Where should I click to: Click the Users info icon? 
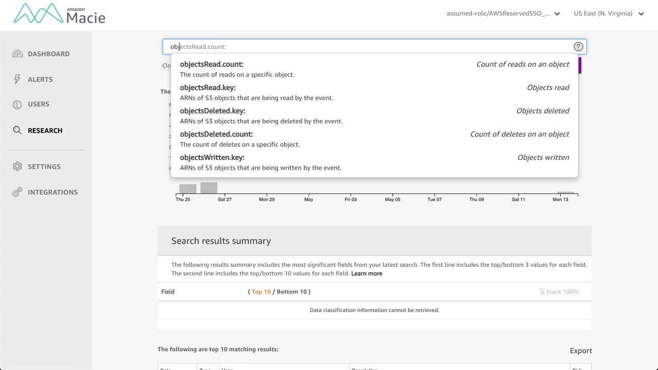17,104
